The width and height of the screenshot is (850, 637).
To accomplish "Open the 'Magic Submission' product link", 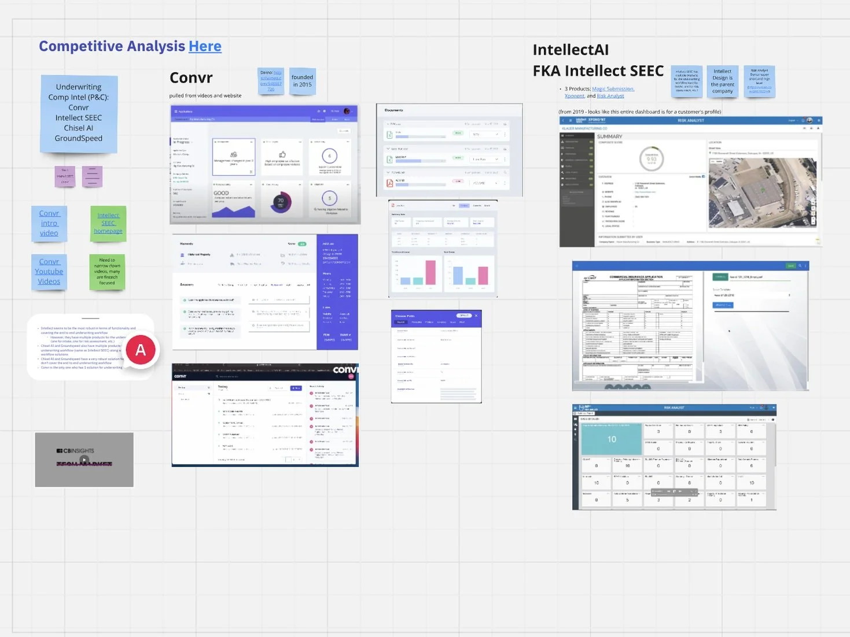I will coord(613,89).
